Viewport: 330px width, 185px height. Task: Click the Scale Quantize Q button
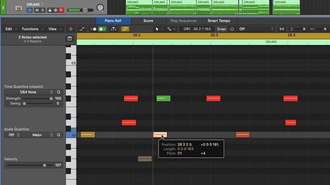click(58, 135)
